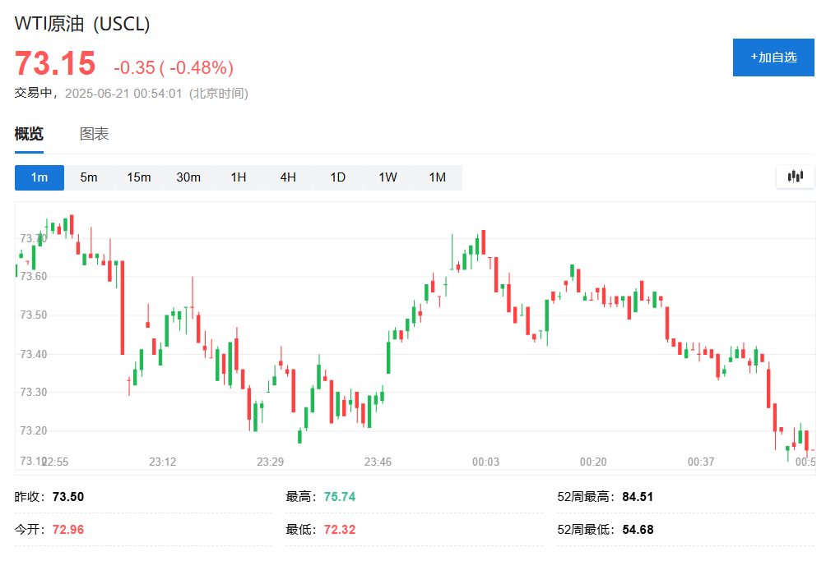Open the candlestick chart type icon
The height and width of the screenshot is (561, 826).
796,177
